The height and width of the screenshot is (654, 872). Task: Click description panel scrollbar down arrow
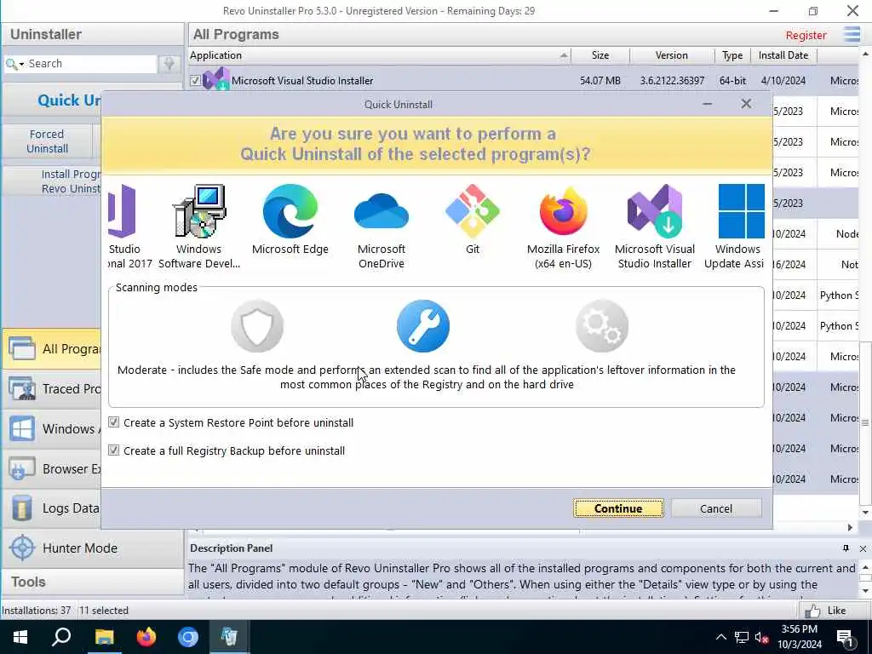[x=865, y=592]
